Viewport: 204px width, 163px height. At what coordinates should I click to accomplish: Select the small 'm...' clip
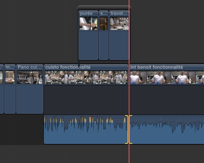tap(10, 89)
